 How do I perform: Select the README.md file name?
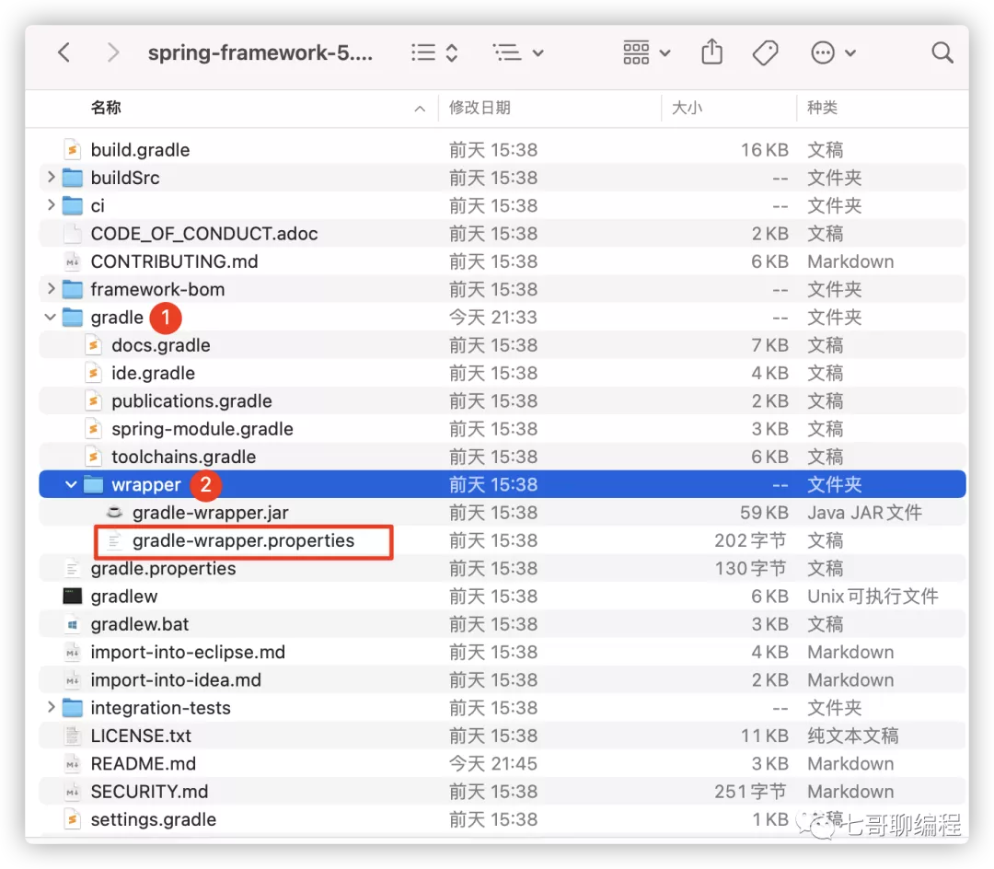(x=144, y=764)
